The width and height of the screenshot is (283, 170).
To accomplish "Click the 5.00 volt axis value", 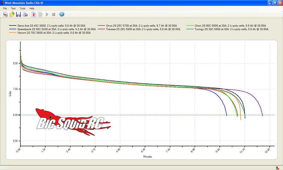I will (15, 141).
